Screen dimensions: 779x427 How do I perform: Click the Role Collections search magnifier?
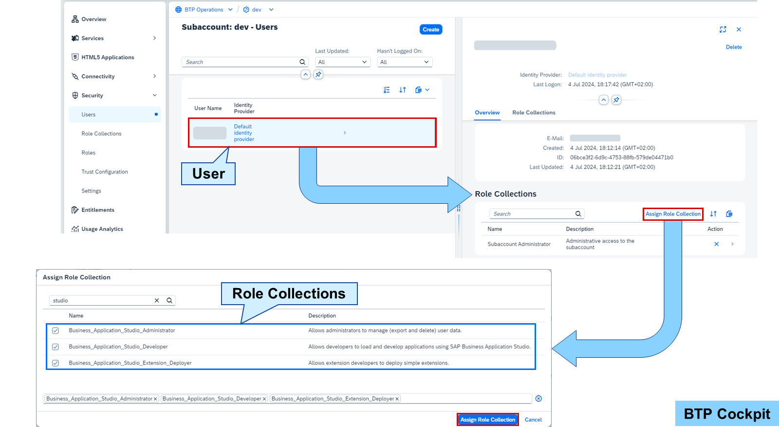(578, 214)
